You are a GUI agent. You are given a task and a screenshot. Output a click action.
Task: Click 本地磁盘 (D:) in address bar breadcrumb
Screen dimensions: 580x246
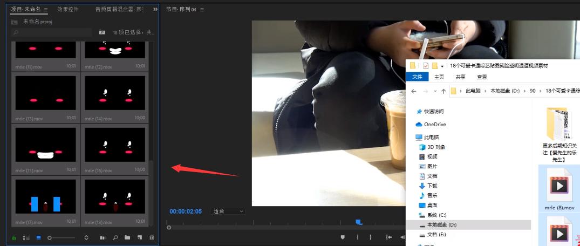click(505, 91)
